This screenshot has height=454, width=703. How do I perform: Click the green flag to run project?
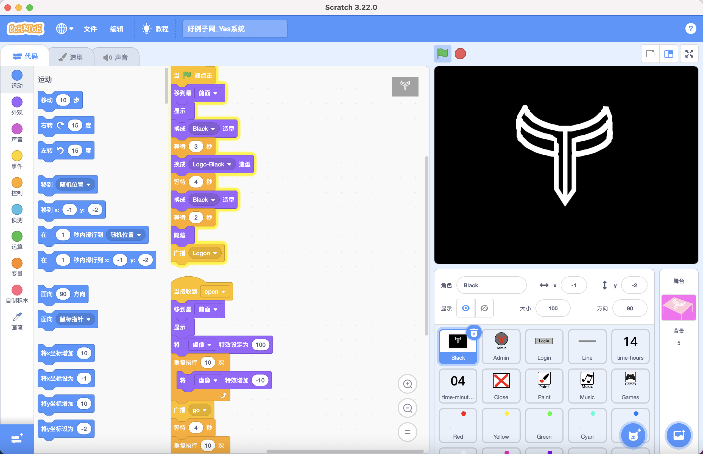tap(442, 54)
